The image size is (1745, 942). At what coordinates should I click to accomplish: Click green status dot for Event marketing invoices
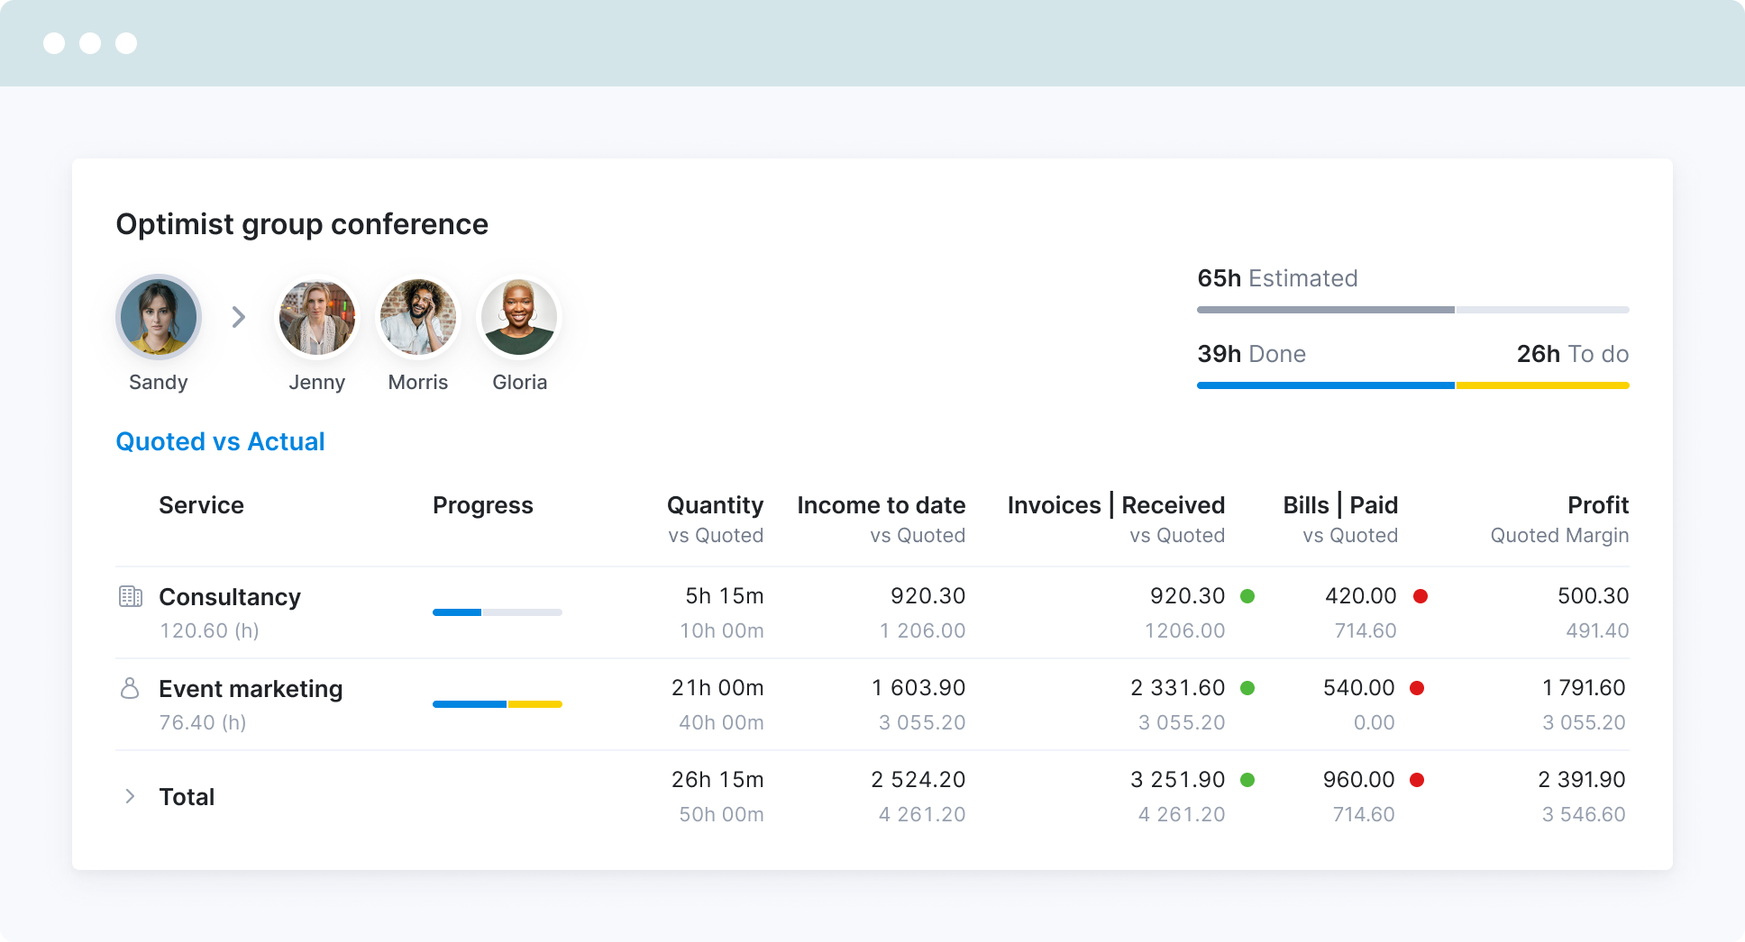1247,688
